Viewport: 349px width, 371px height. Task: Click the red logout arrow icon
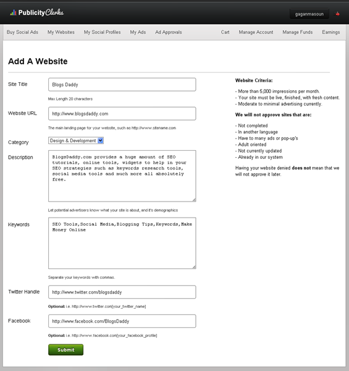[337, 14]
